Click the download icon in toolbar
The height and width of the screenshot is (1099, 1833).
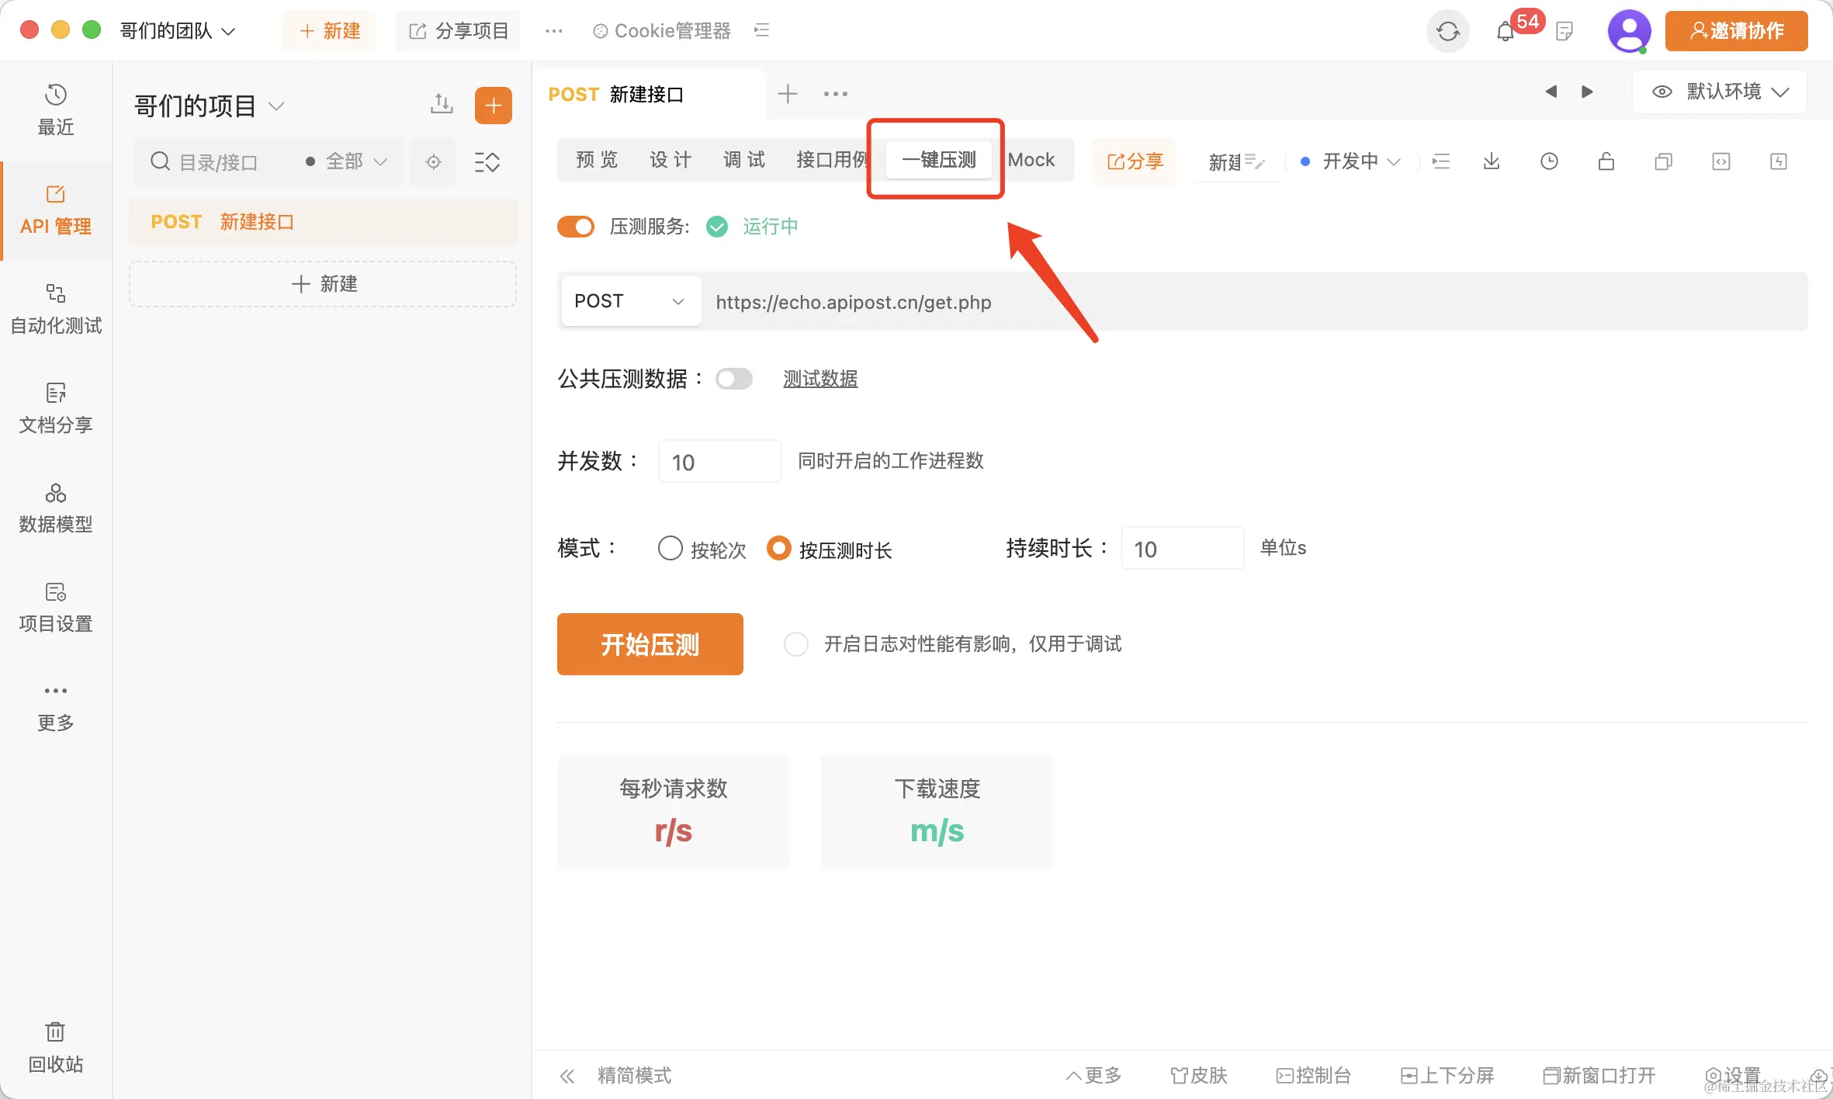[x=1491, y=161]
